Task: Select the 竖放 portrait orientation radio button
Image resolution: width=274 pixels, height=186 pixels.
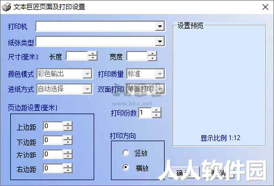Action: click(126, 153)
